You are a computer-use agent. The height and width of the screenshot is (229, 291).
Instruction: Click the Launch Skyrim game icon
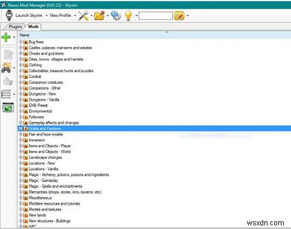click(x=9, y=16)
